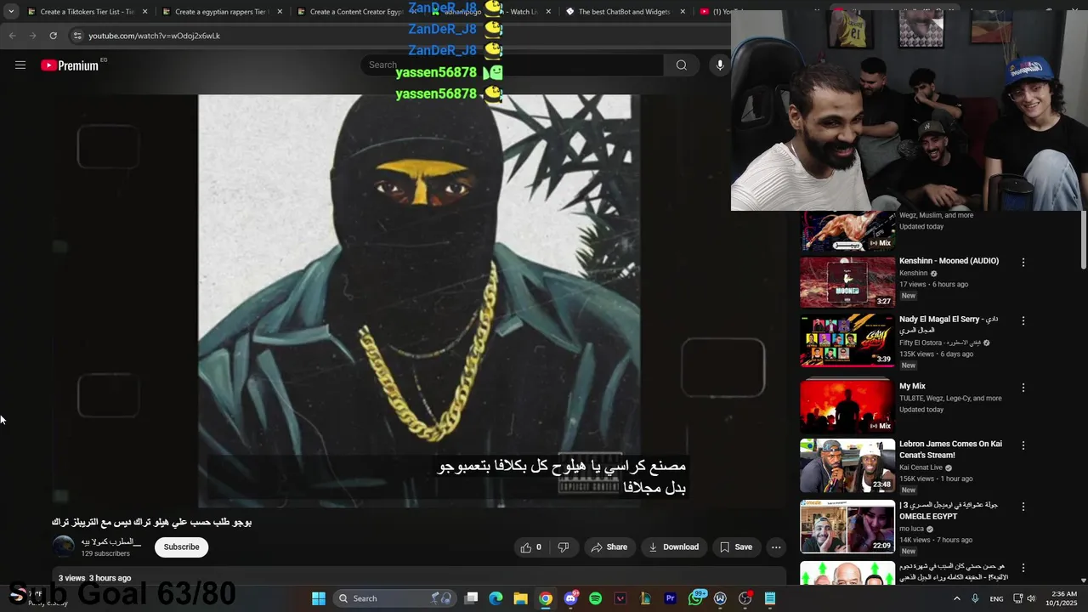Open Notepad from the taskbar
Screen dimensions: 1088x612
[x=770, y=598]
